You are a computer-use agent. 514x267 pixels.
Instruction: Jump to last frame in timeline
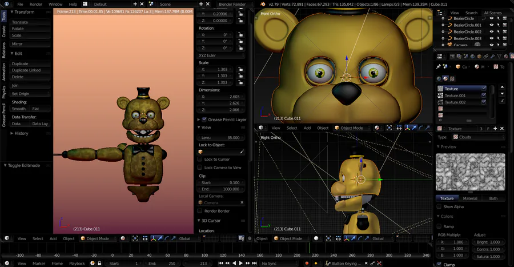point(254,263)
